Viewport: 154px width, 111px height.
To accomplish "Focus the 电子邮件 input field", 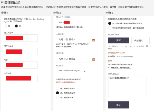I will pyautogui.click(x=21, y=79).
